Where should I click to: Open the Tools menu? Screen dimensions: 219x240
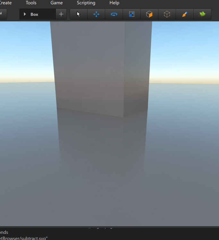[31, 3]
